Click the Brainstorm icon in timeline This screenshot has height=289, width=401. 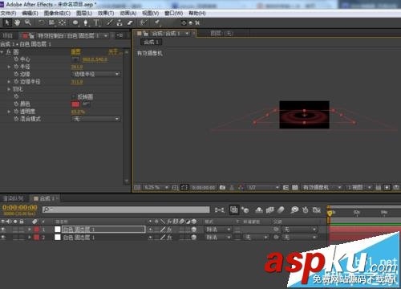[x=294, y=210]
